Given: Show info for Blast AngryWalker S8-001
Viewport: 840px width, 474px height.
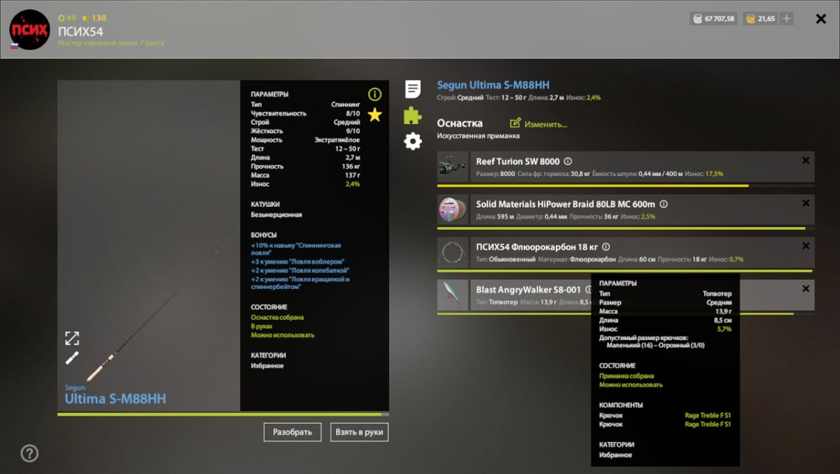Looking at the screenshot, I should tap(588, 290).
